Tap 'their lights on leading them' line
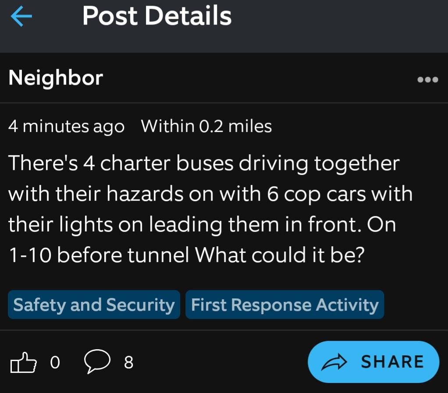Image resolution: width=448 pixels, height=393 pixels. (202, 225)
